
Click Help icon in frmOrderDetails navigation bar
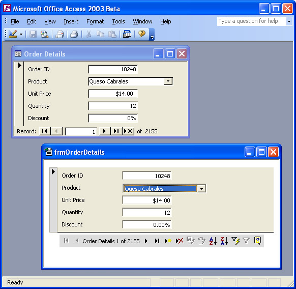click(x=258, y=241)
